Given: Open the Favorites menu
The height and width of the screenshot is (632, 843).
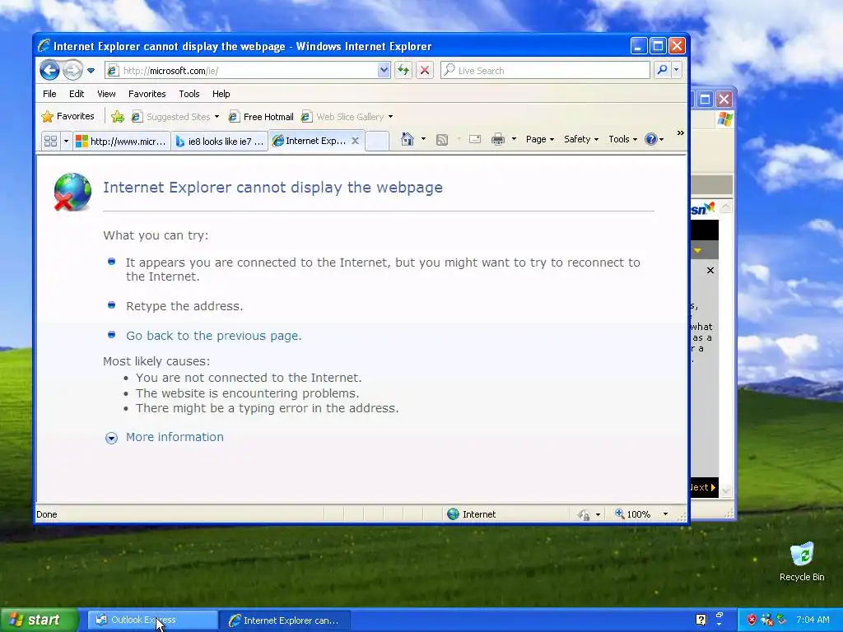Looking at the screenshot, I should pos(147,94).
